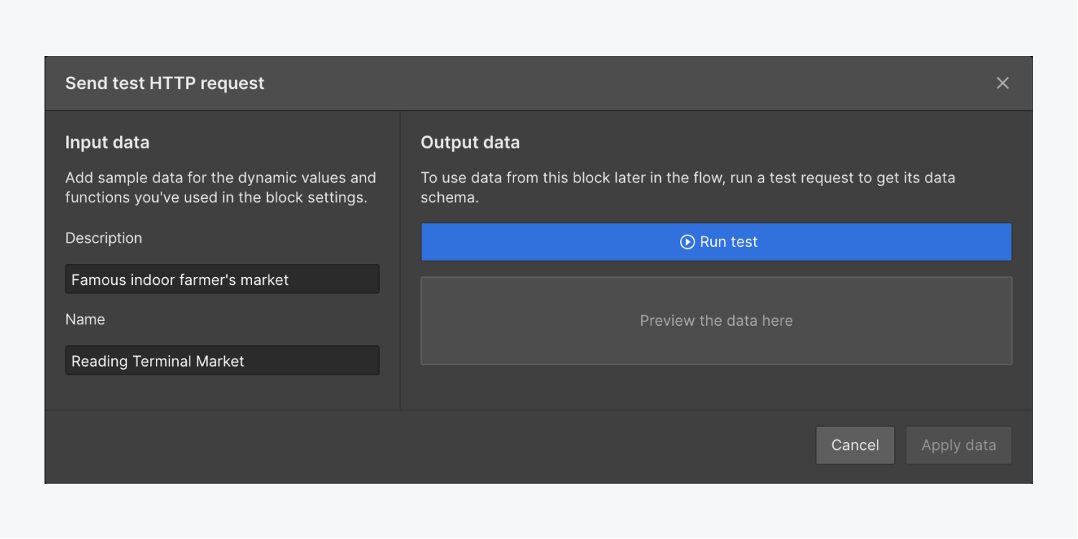The width and height of the screenshot is (1078, 539).
Task: Click the Apply data button
Action: pyautogui.click(x=959, y=445)
